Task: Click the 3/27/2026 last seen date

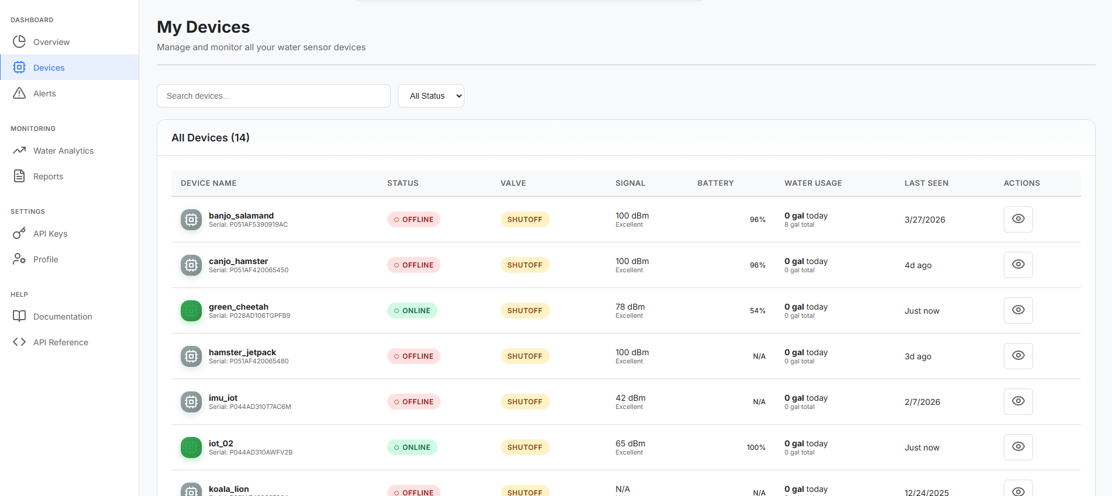Action: 925,220
